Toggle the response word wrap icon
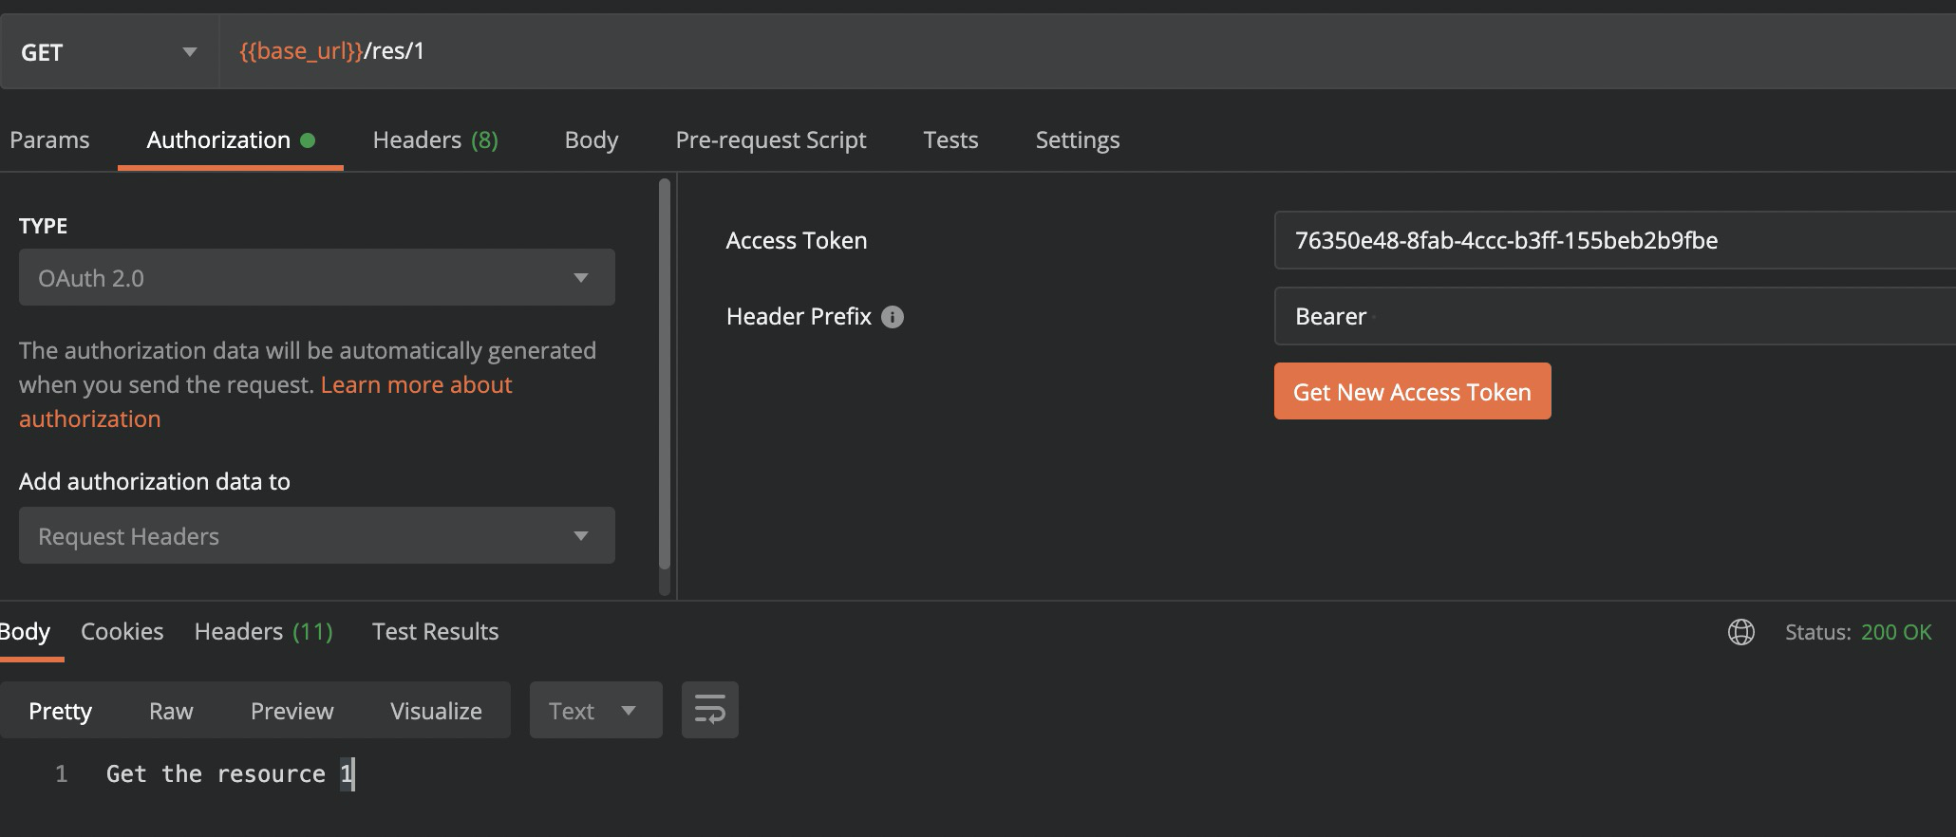Screen dimensions: 1956x837 click(709, 710)
